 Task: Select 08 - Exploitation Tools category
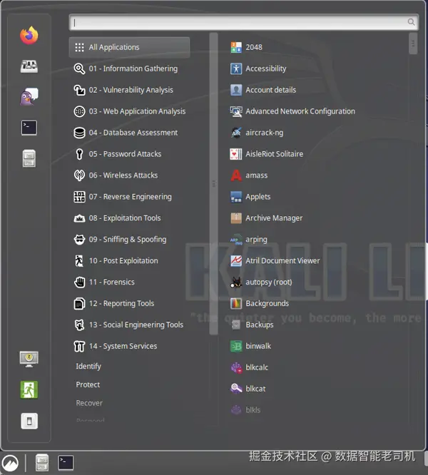(130, 218)
